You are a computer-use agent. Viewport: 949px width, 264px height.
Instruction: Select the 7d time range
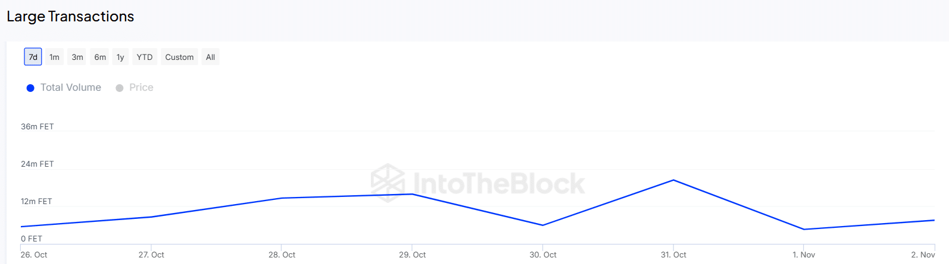tap(33, 57)
